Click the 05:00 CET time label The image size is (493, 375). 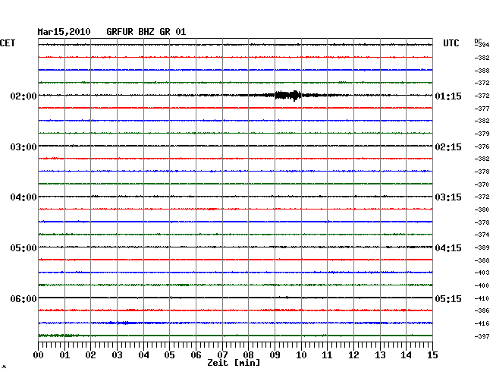click(x=24, y=248)
